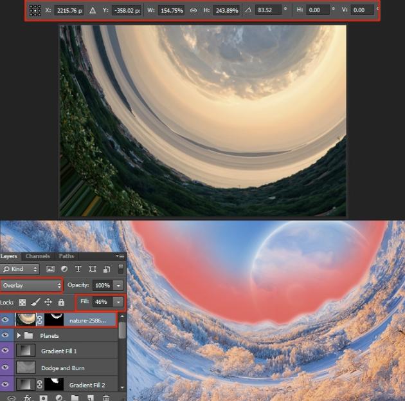Hide the Dodge and Burn layer
The height and width of the screenshot is (401, 405).
[5, 367]
